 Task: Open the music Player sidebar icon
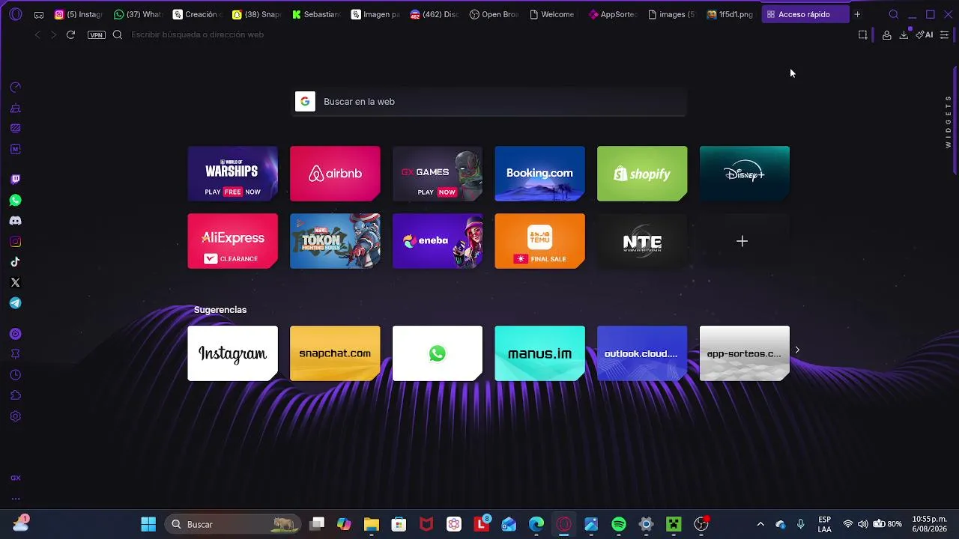tap(15, 334)
